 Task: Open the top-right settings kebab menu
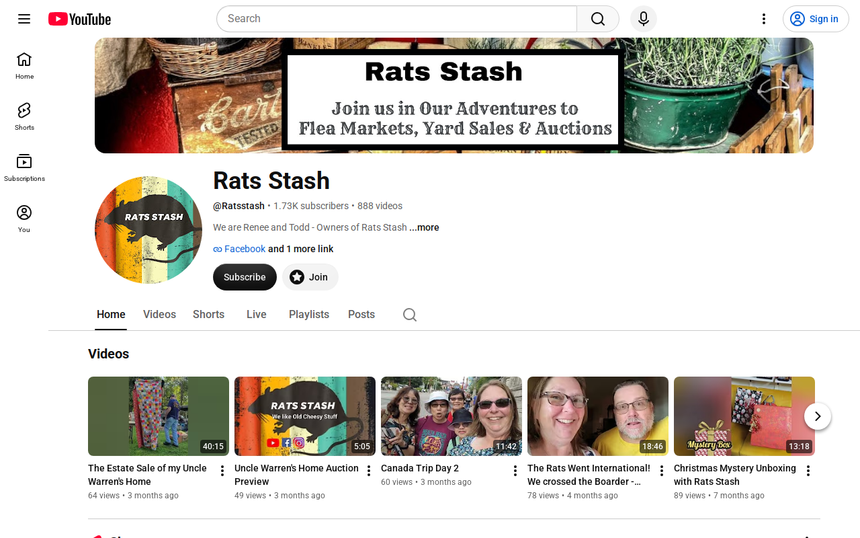pyautogui.click(x=763, y=19)
